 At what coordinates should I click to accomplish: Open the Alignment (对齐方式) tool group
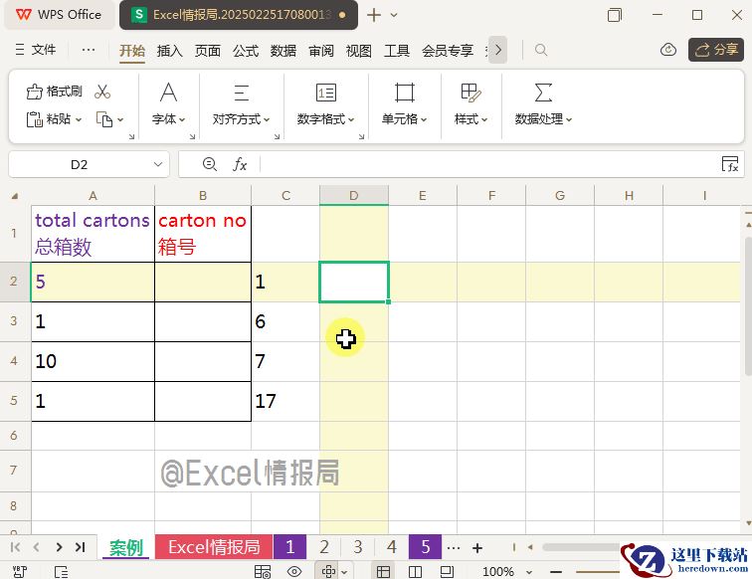point(242,104)
